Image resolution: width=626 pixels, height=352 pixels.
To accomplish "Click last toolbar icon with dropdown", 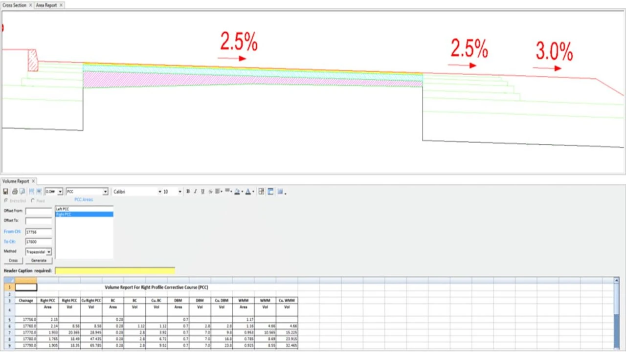I will 281,192.
